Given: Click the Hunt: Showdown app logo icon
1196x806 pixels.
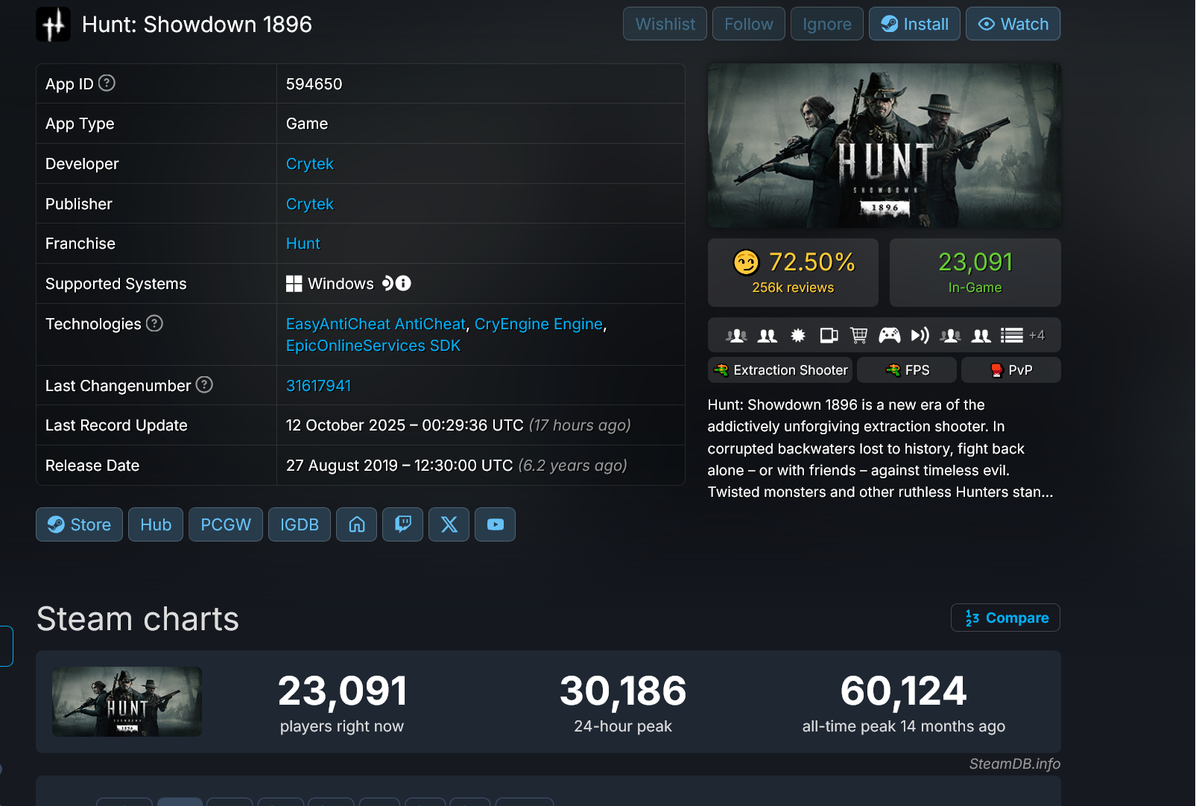Looking at the screenshot, I should (x=53, y=25).
